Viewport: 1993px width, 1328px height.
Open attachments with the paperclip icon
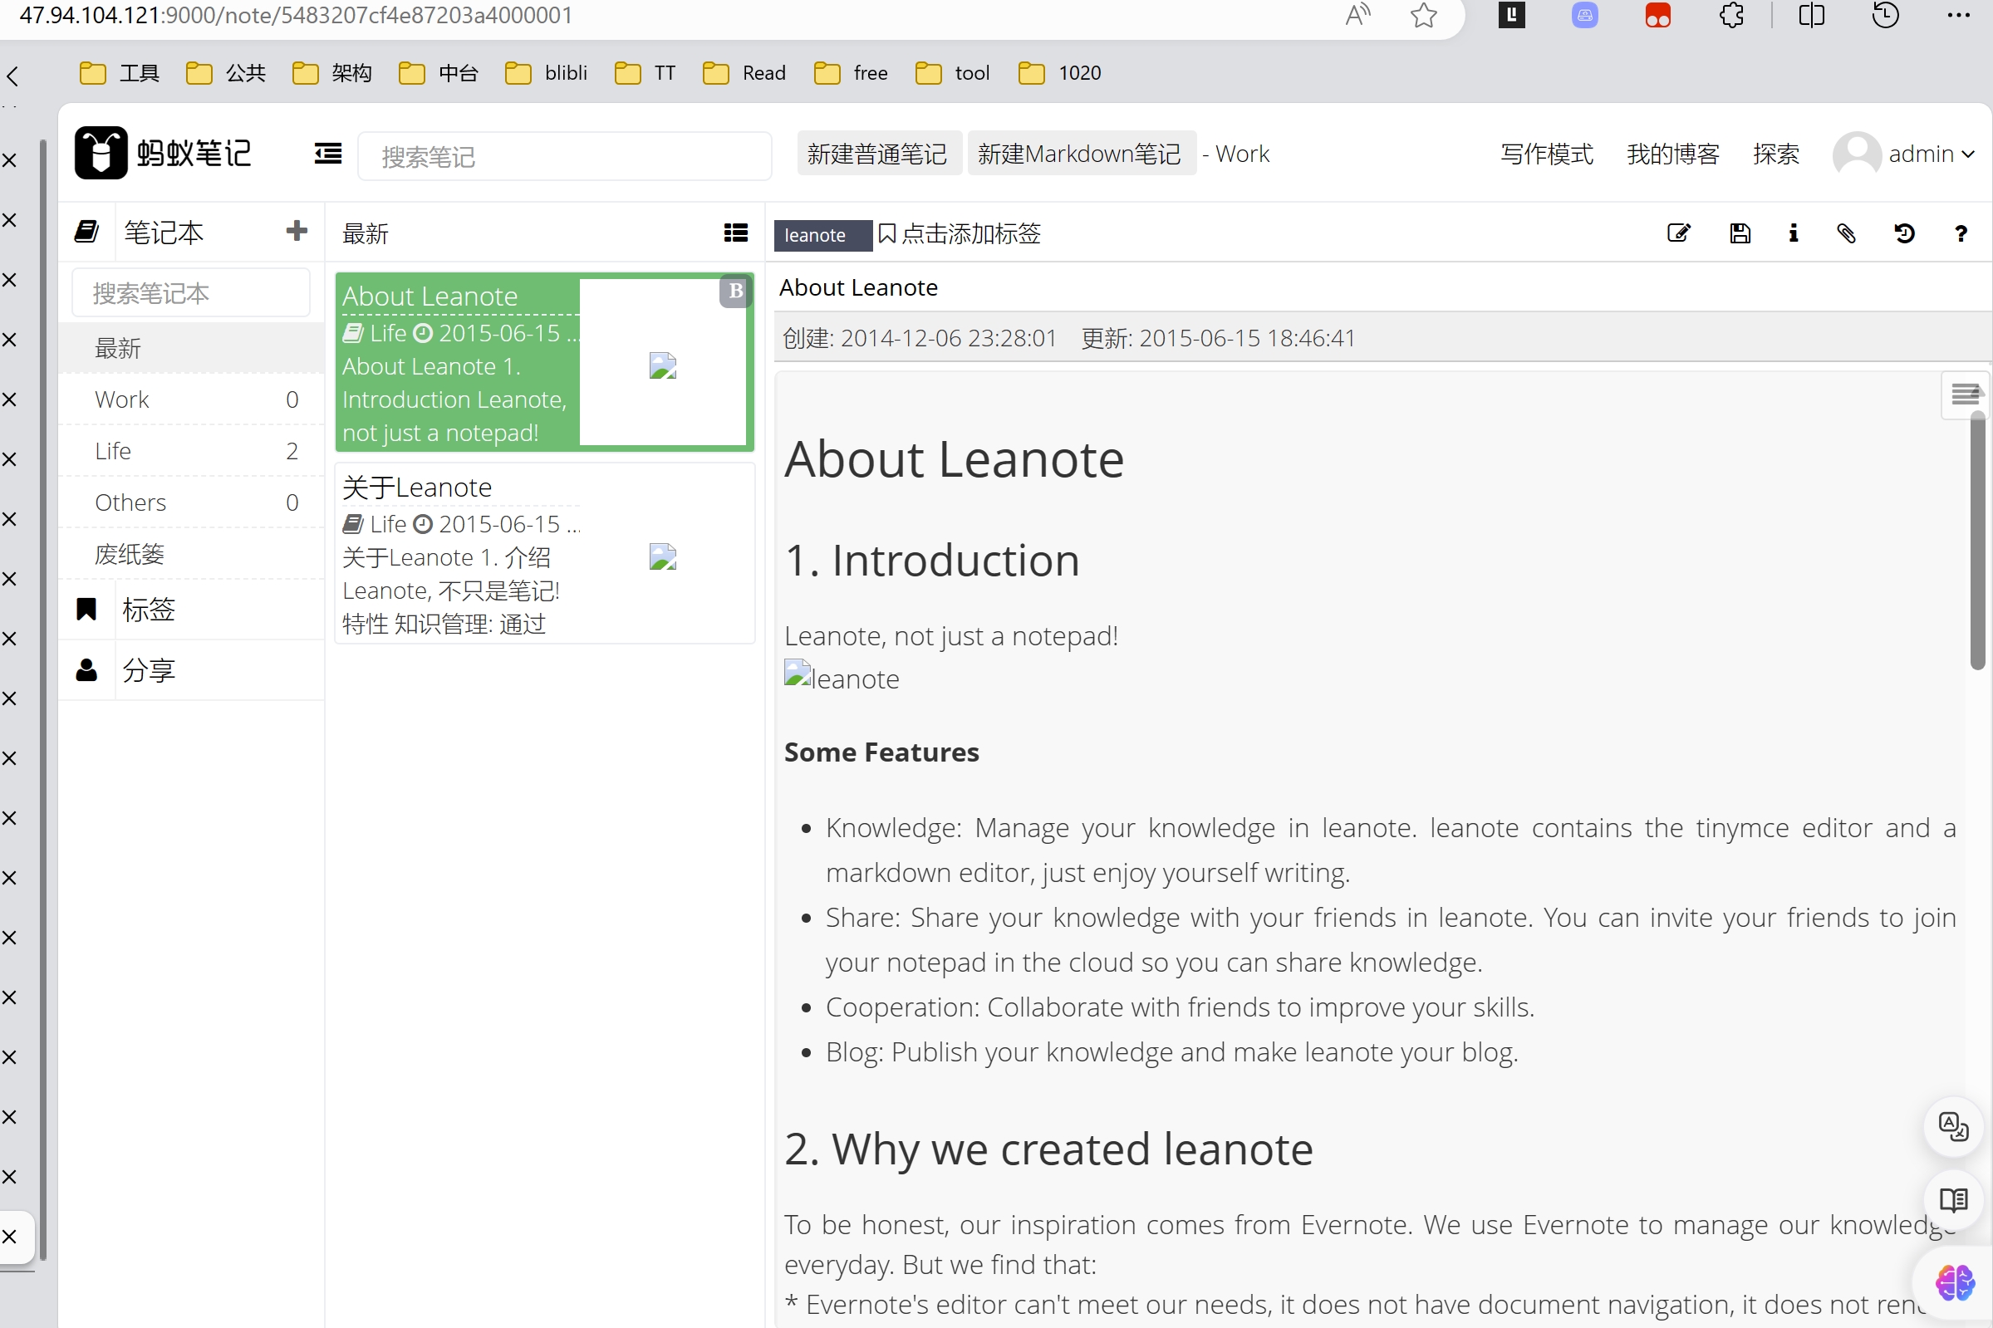(1847, 233)
